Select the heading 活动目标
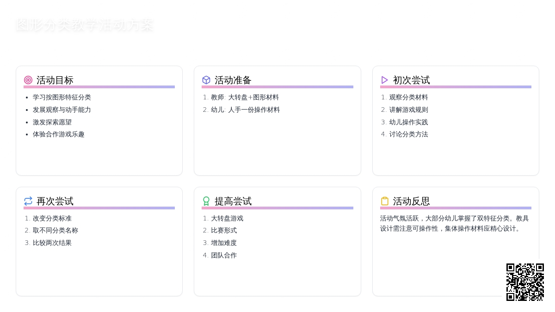555x312 pixels. (55, 80)
